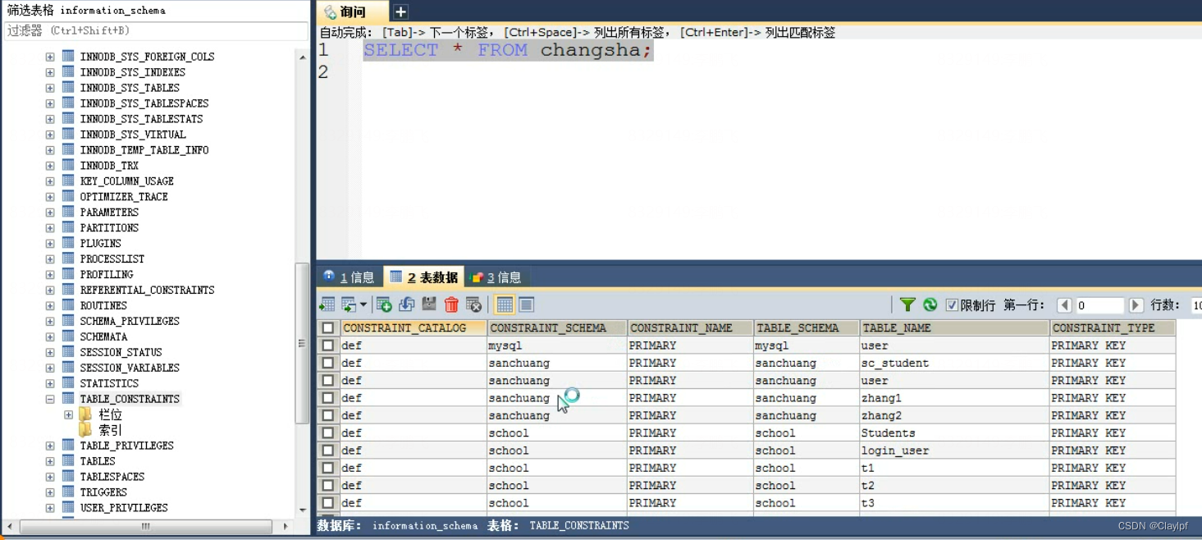Expand the TABLES node in the sidebar
This screenshot has height=540, width=1202.
[x=49, y=460]
